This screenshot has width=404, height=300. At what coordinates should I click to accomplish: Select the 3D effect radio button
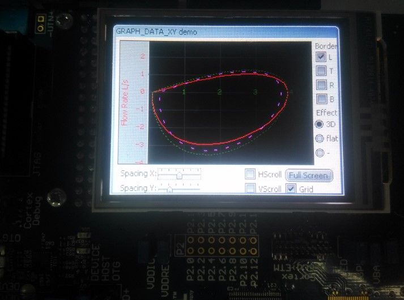coord(319,125)
